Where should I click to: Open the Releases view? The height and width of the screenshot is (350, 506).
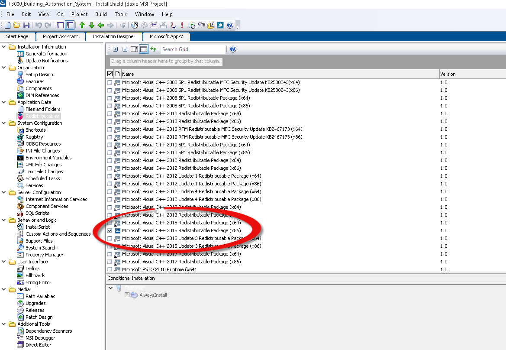[x=35, y=310]
